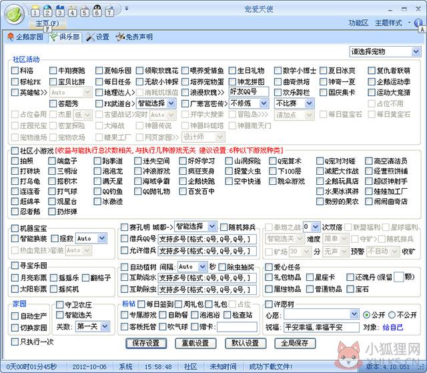Click quick access icon labeled 4
The height and width of the screenshot is (373, 427).
pos(72,11)
